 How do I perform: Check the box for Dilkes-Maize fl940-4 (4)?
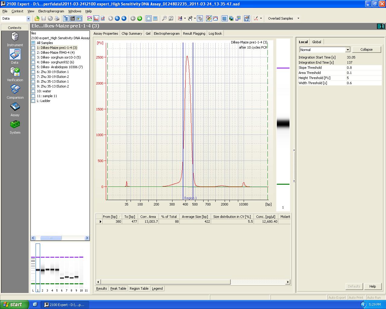pos(33,53)
